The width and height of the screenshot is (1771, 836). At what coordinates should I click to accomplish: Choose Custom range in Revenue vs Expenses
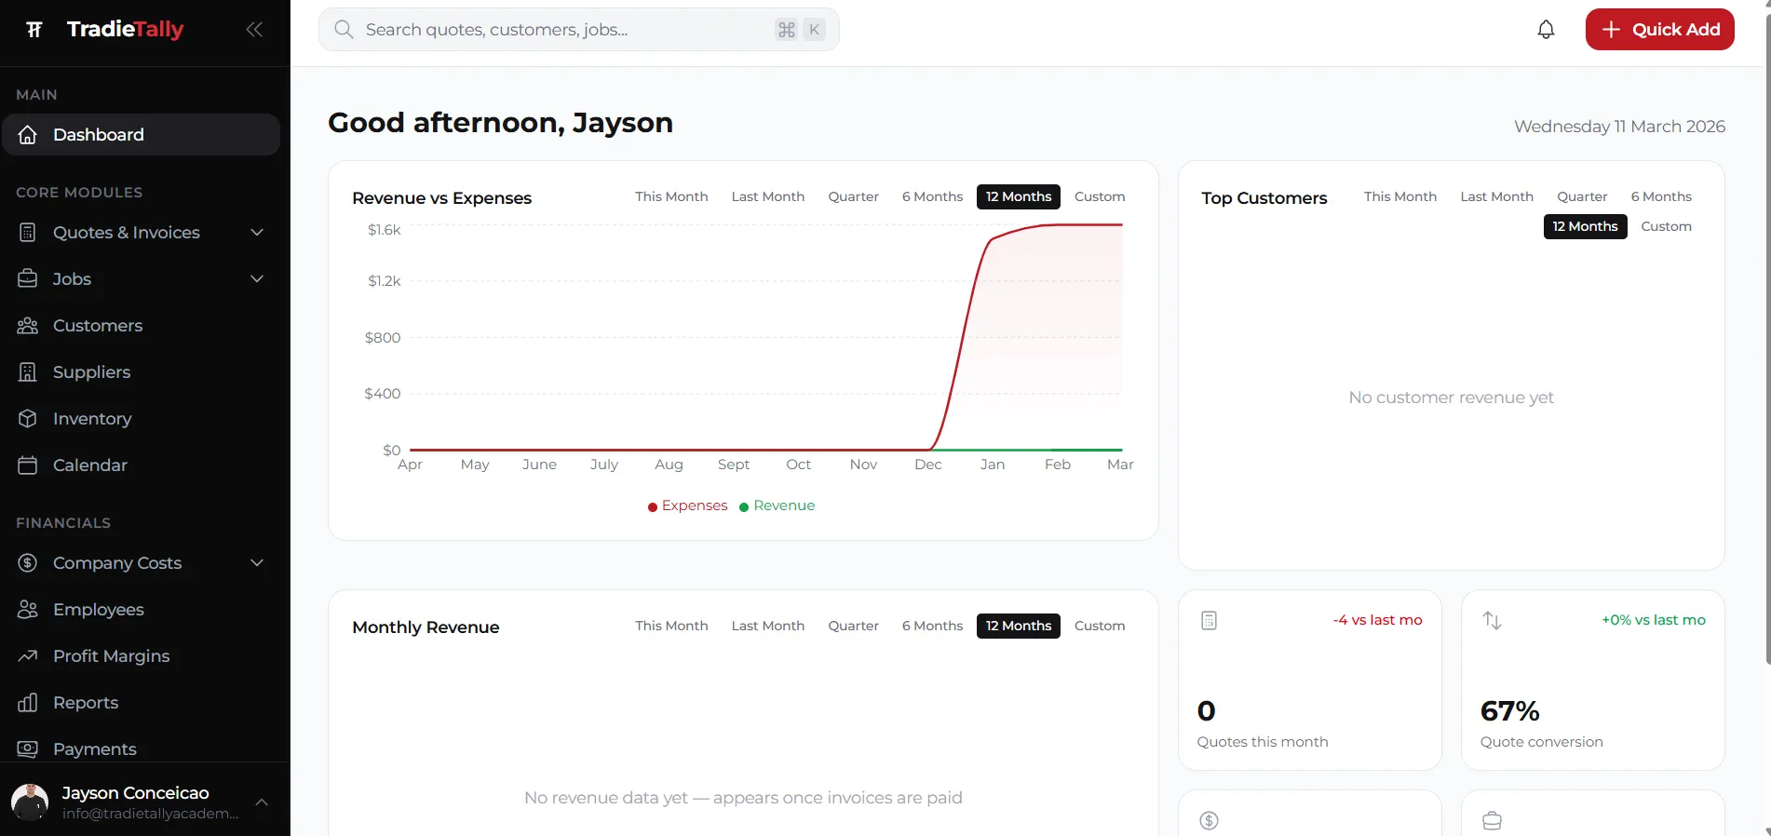pos(1100,196)
